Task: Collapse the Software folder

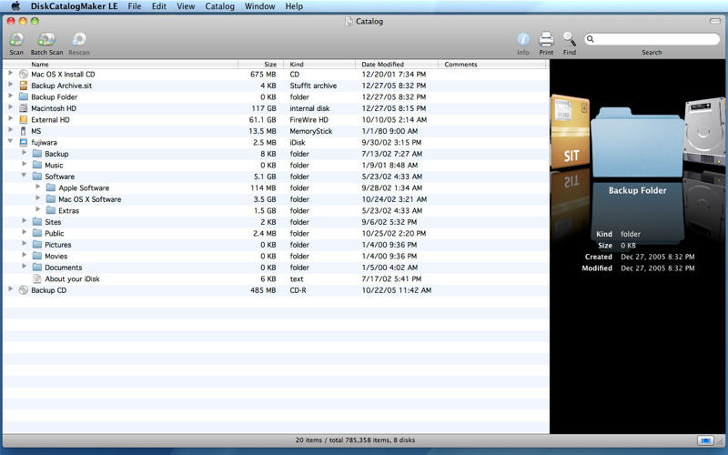Action: (x=24, y=176)
